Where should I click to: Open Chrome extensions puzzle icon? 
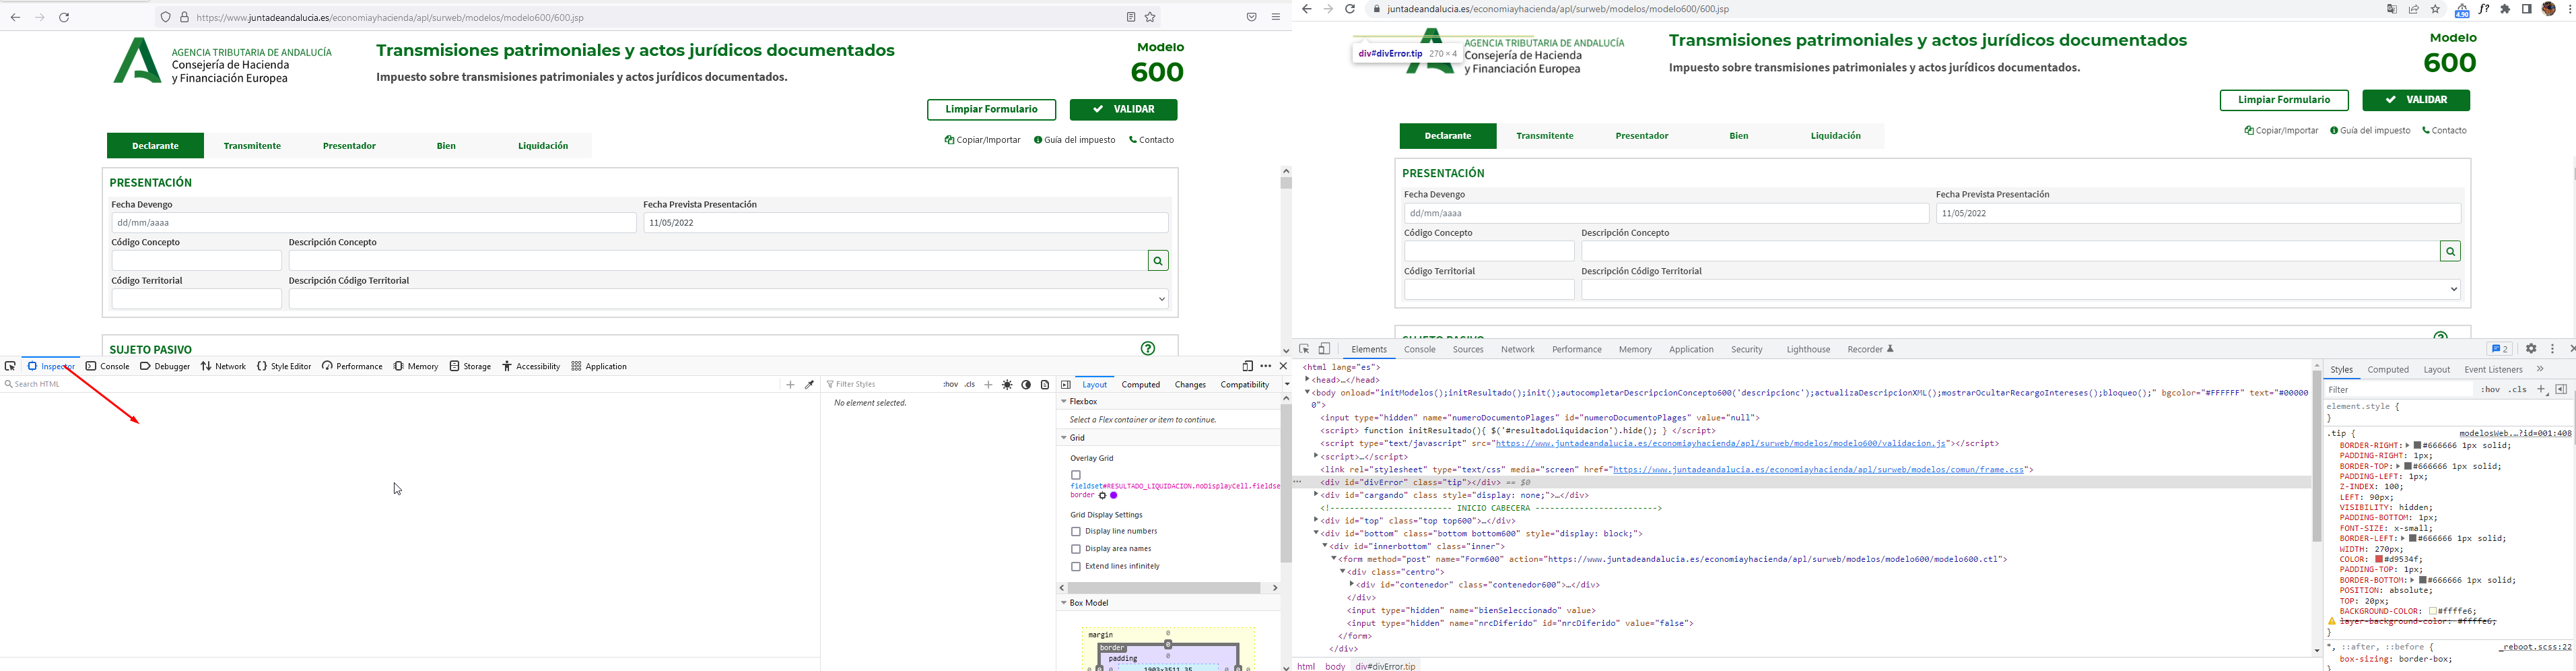[x=2505, y=9]
